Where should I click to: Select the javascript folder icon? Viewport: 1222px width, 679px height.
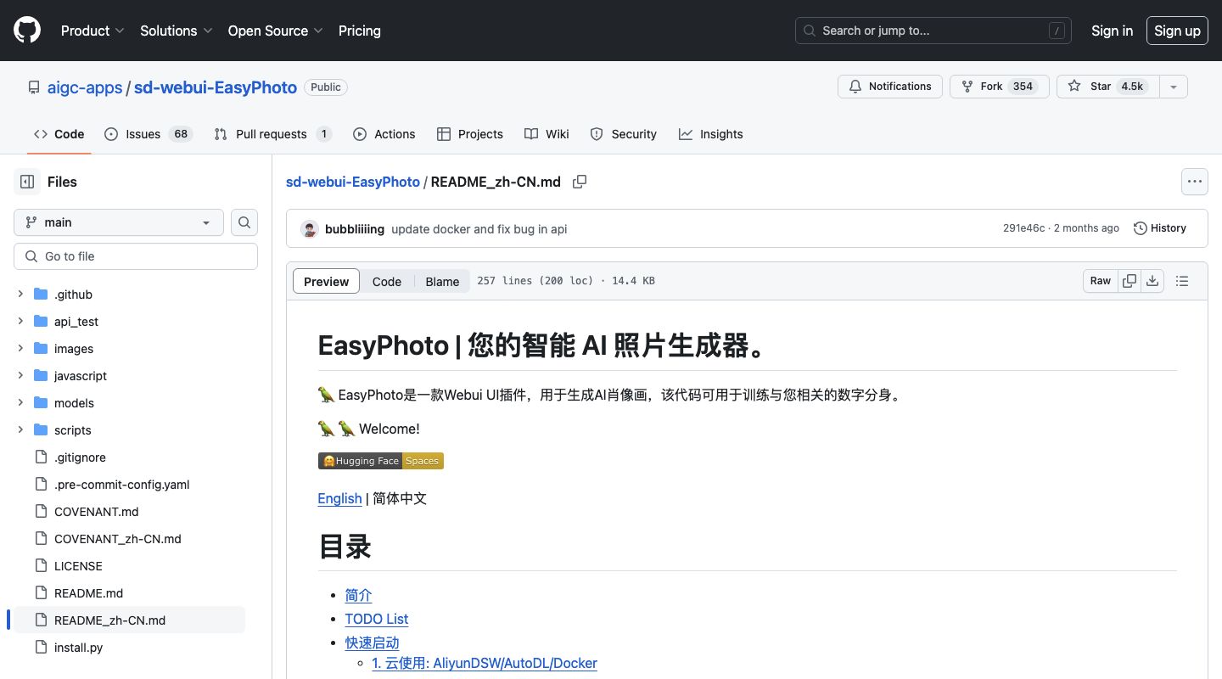click(41, 376)
